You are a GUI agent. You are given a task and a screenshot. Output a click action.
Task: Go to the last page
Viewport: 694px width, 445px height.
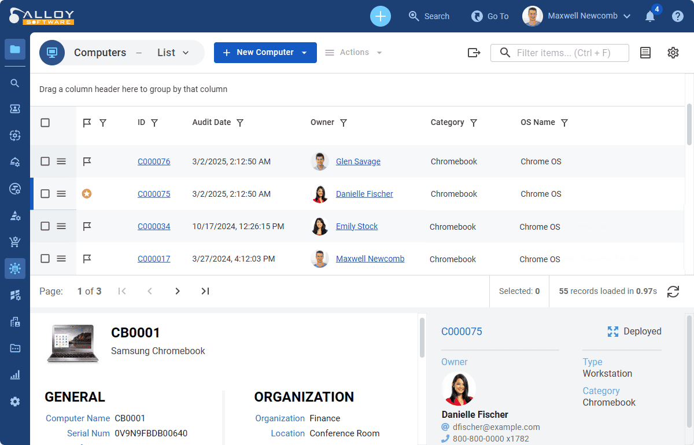[205, 291]
